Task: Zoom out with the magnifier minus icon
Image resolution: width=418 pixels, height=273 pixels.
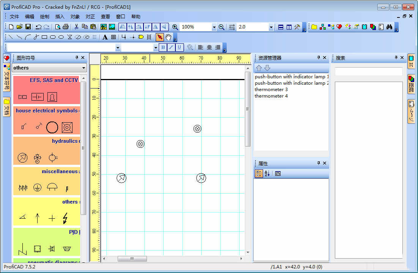Action: click(x=221, y=27)
